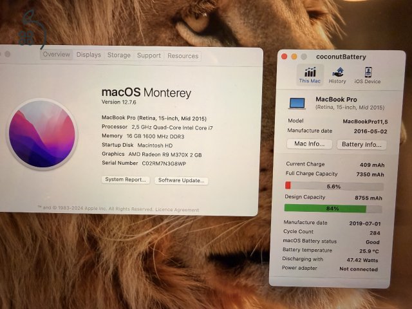The height and width of the screenshot is (309, 412).
Task: Switch to the Support tab
Action: [149, 55]
